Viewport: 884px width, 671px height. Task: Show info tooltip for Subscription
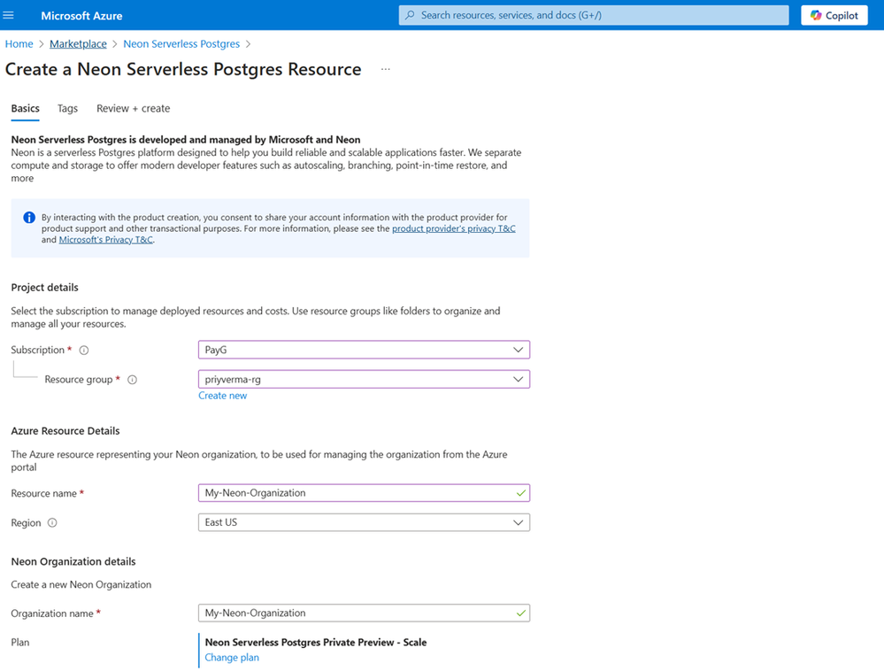[84, 351]
